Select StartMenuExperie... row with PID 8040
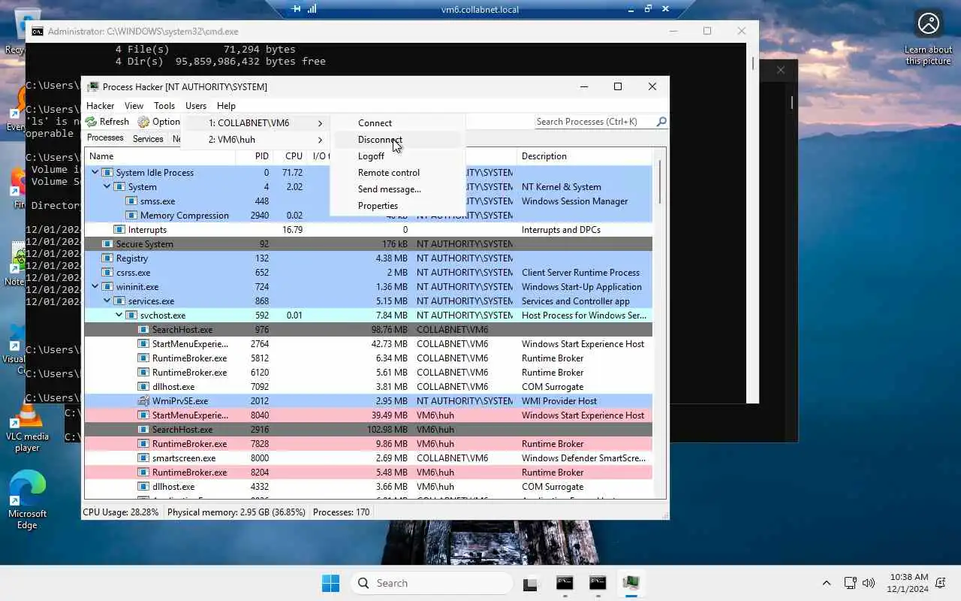Viewport: 961px width, 601px height. click(368, 415)
